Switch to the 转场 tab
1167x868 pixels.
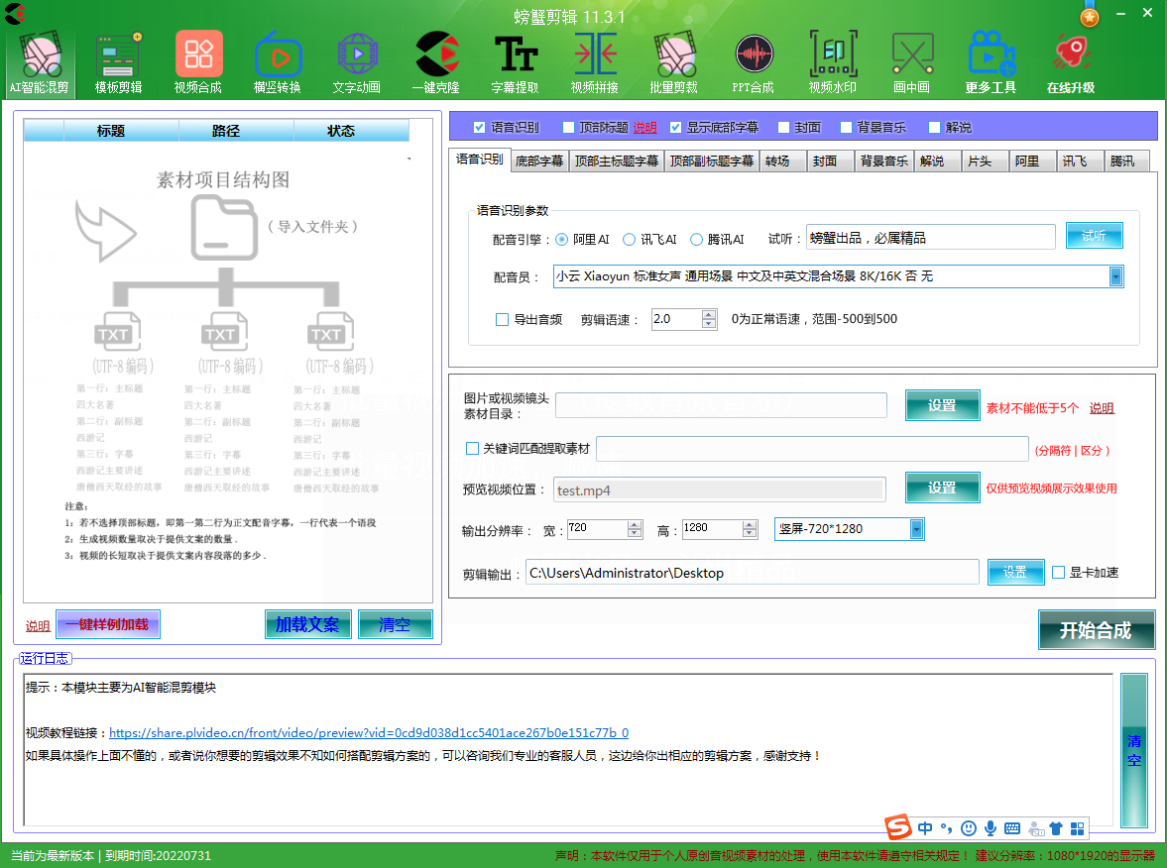(x=777, y=162)
